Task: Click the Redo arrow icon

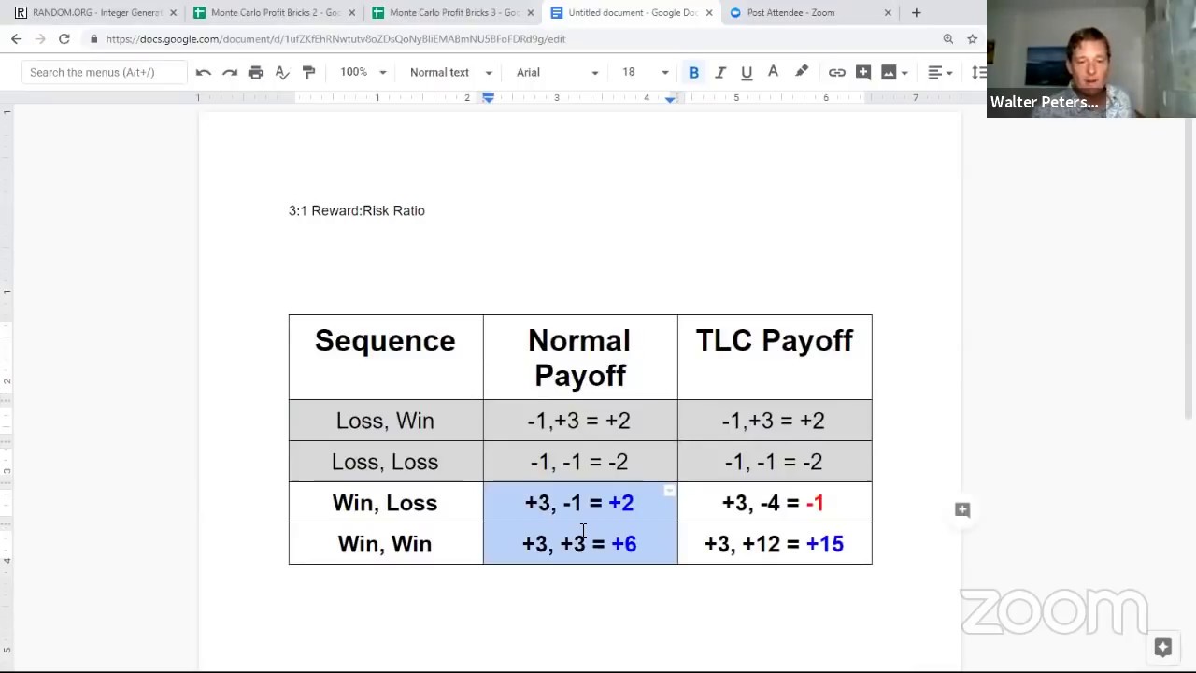Action: [x=230, y=72]
